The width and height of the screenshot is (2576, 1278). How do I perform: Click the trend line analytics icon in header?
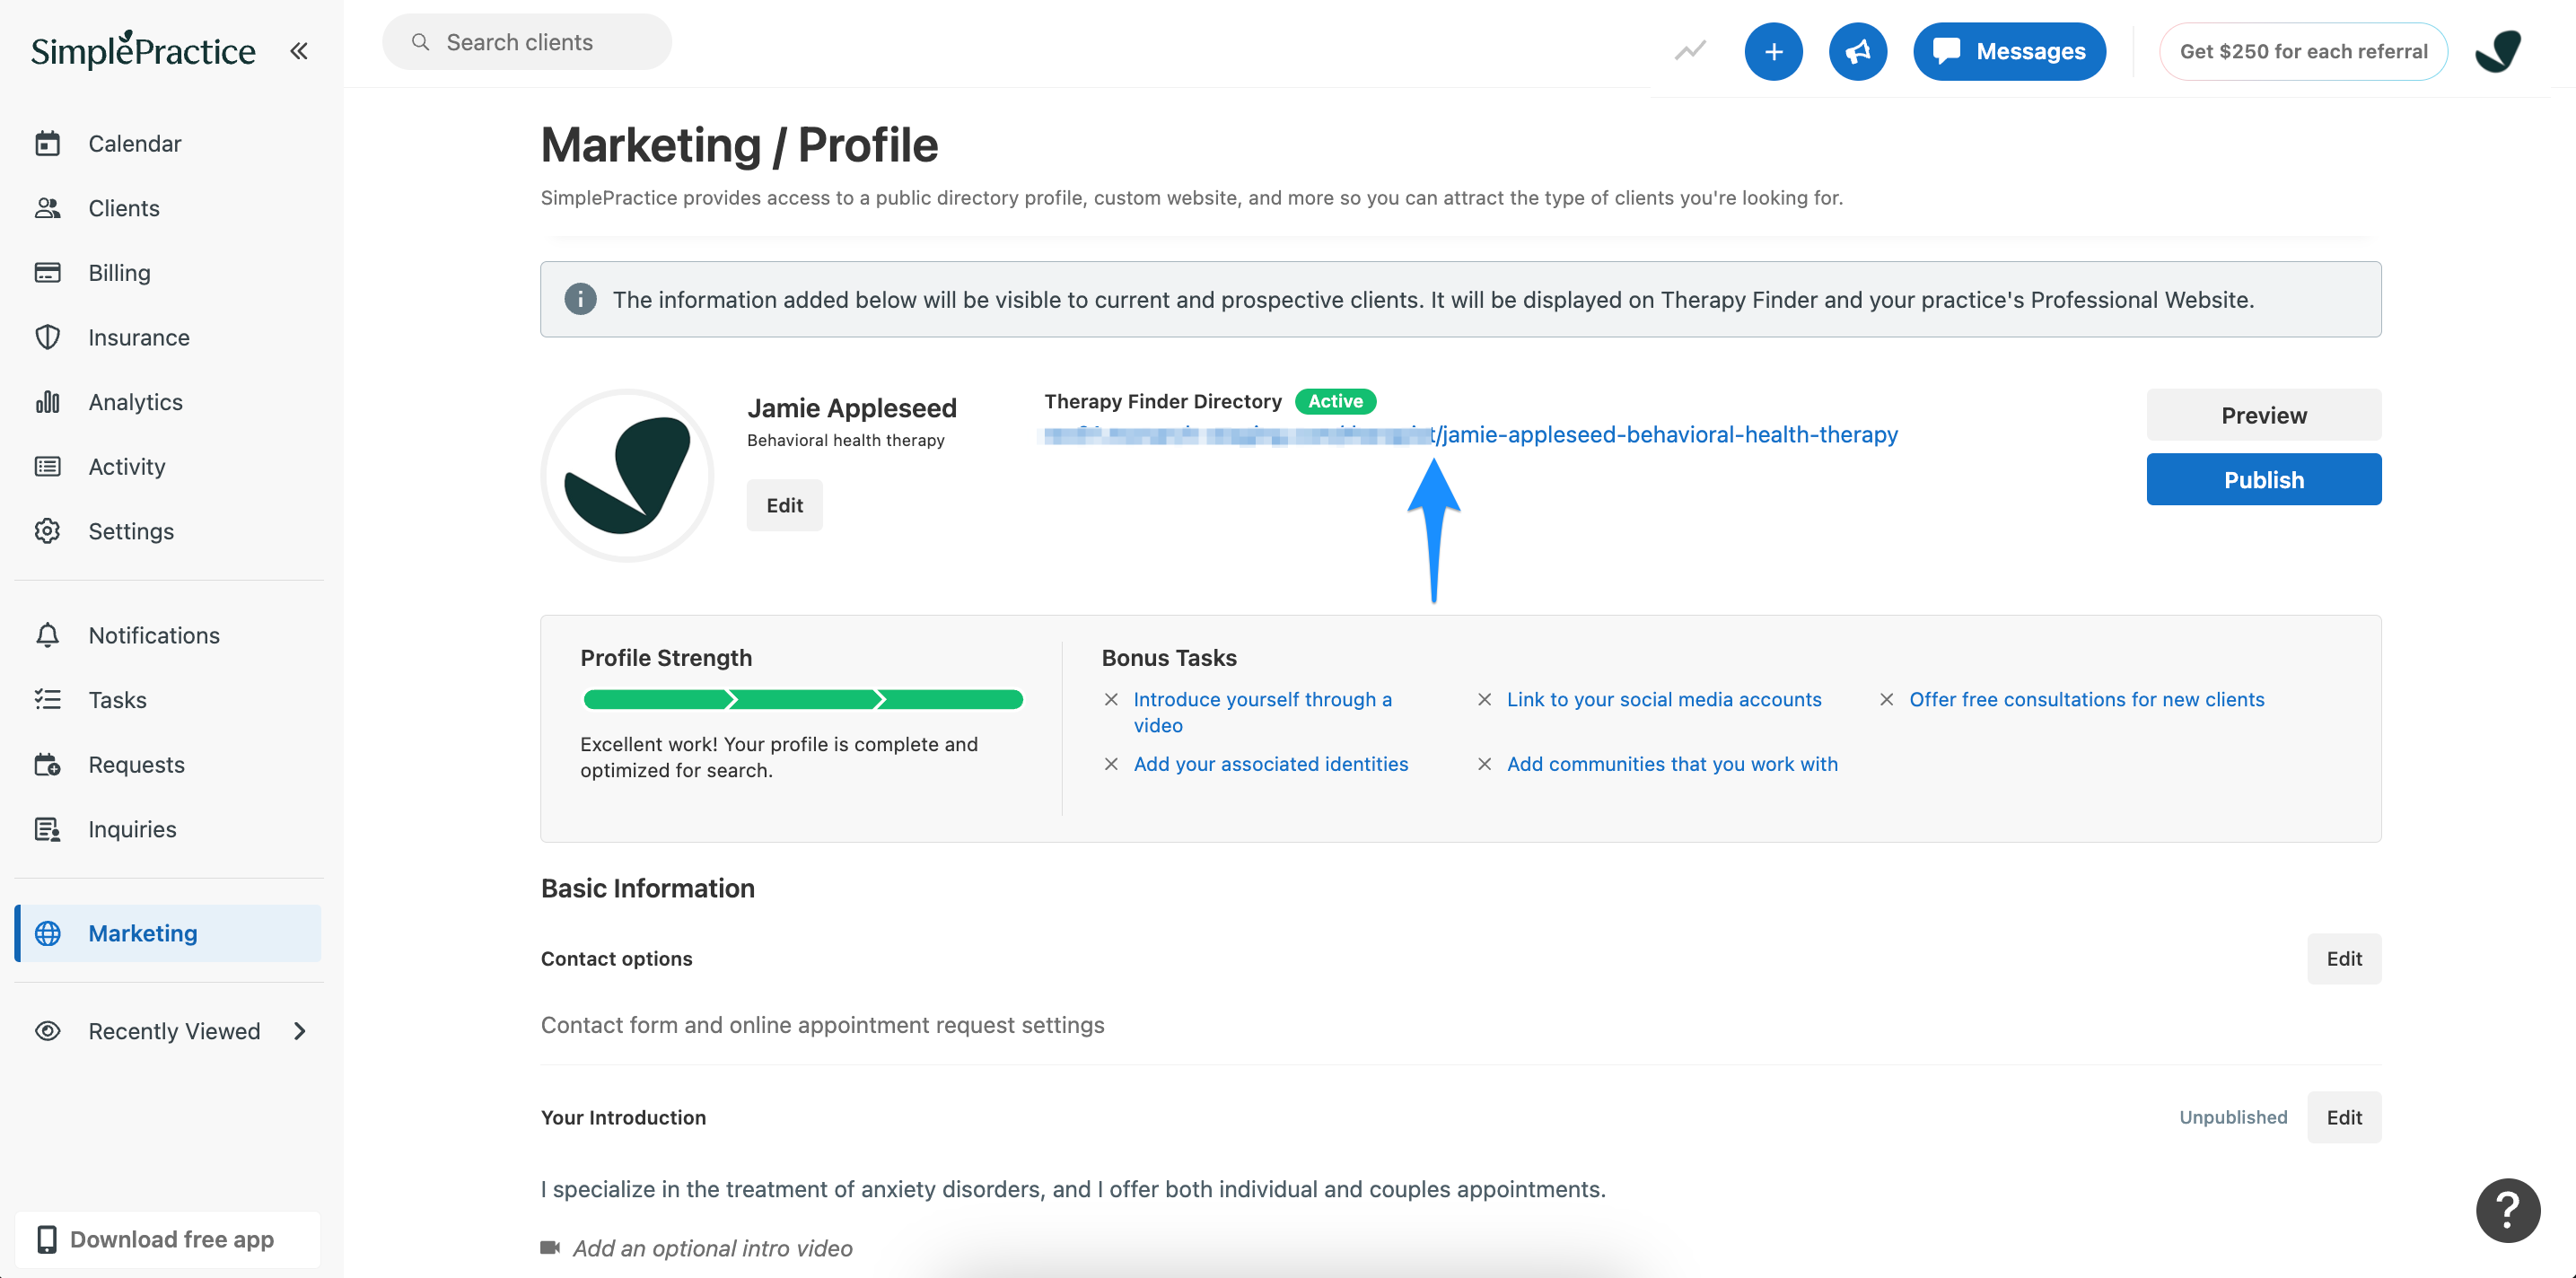[x=1690, y=50]
